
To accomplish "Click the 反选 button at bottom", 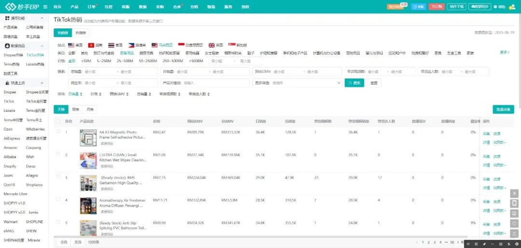I will (x=78, y=242).
